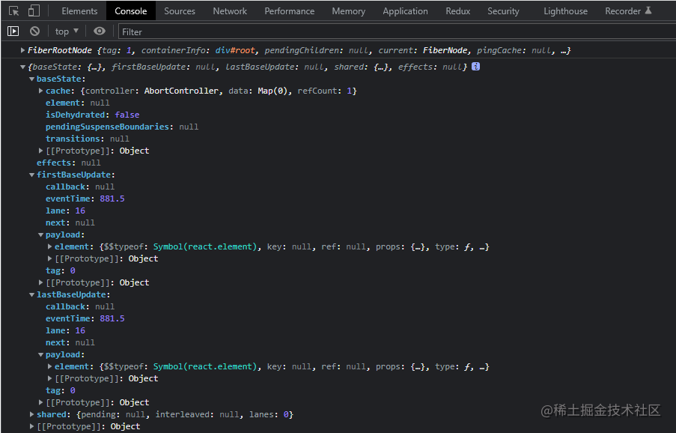The width and height of the screenshot is (676, 433).
Task: Switch to the Console tab
Action: coord(130,11)
